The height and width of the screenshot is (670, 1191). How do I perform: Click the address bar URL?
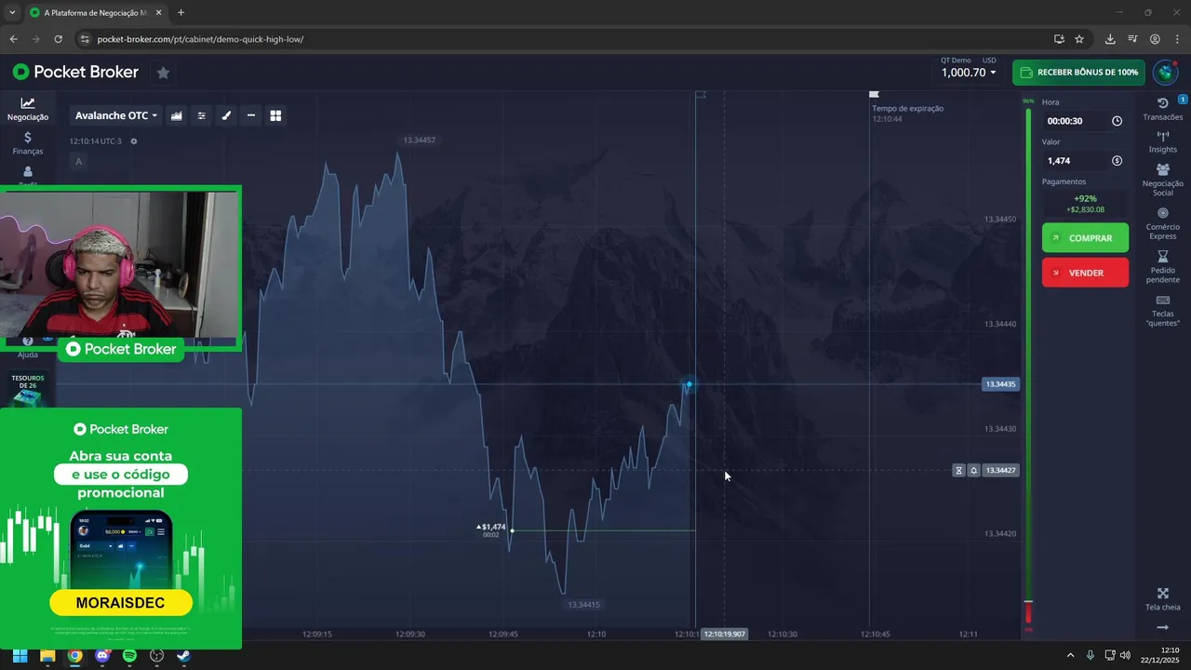point(200,39)
